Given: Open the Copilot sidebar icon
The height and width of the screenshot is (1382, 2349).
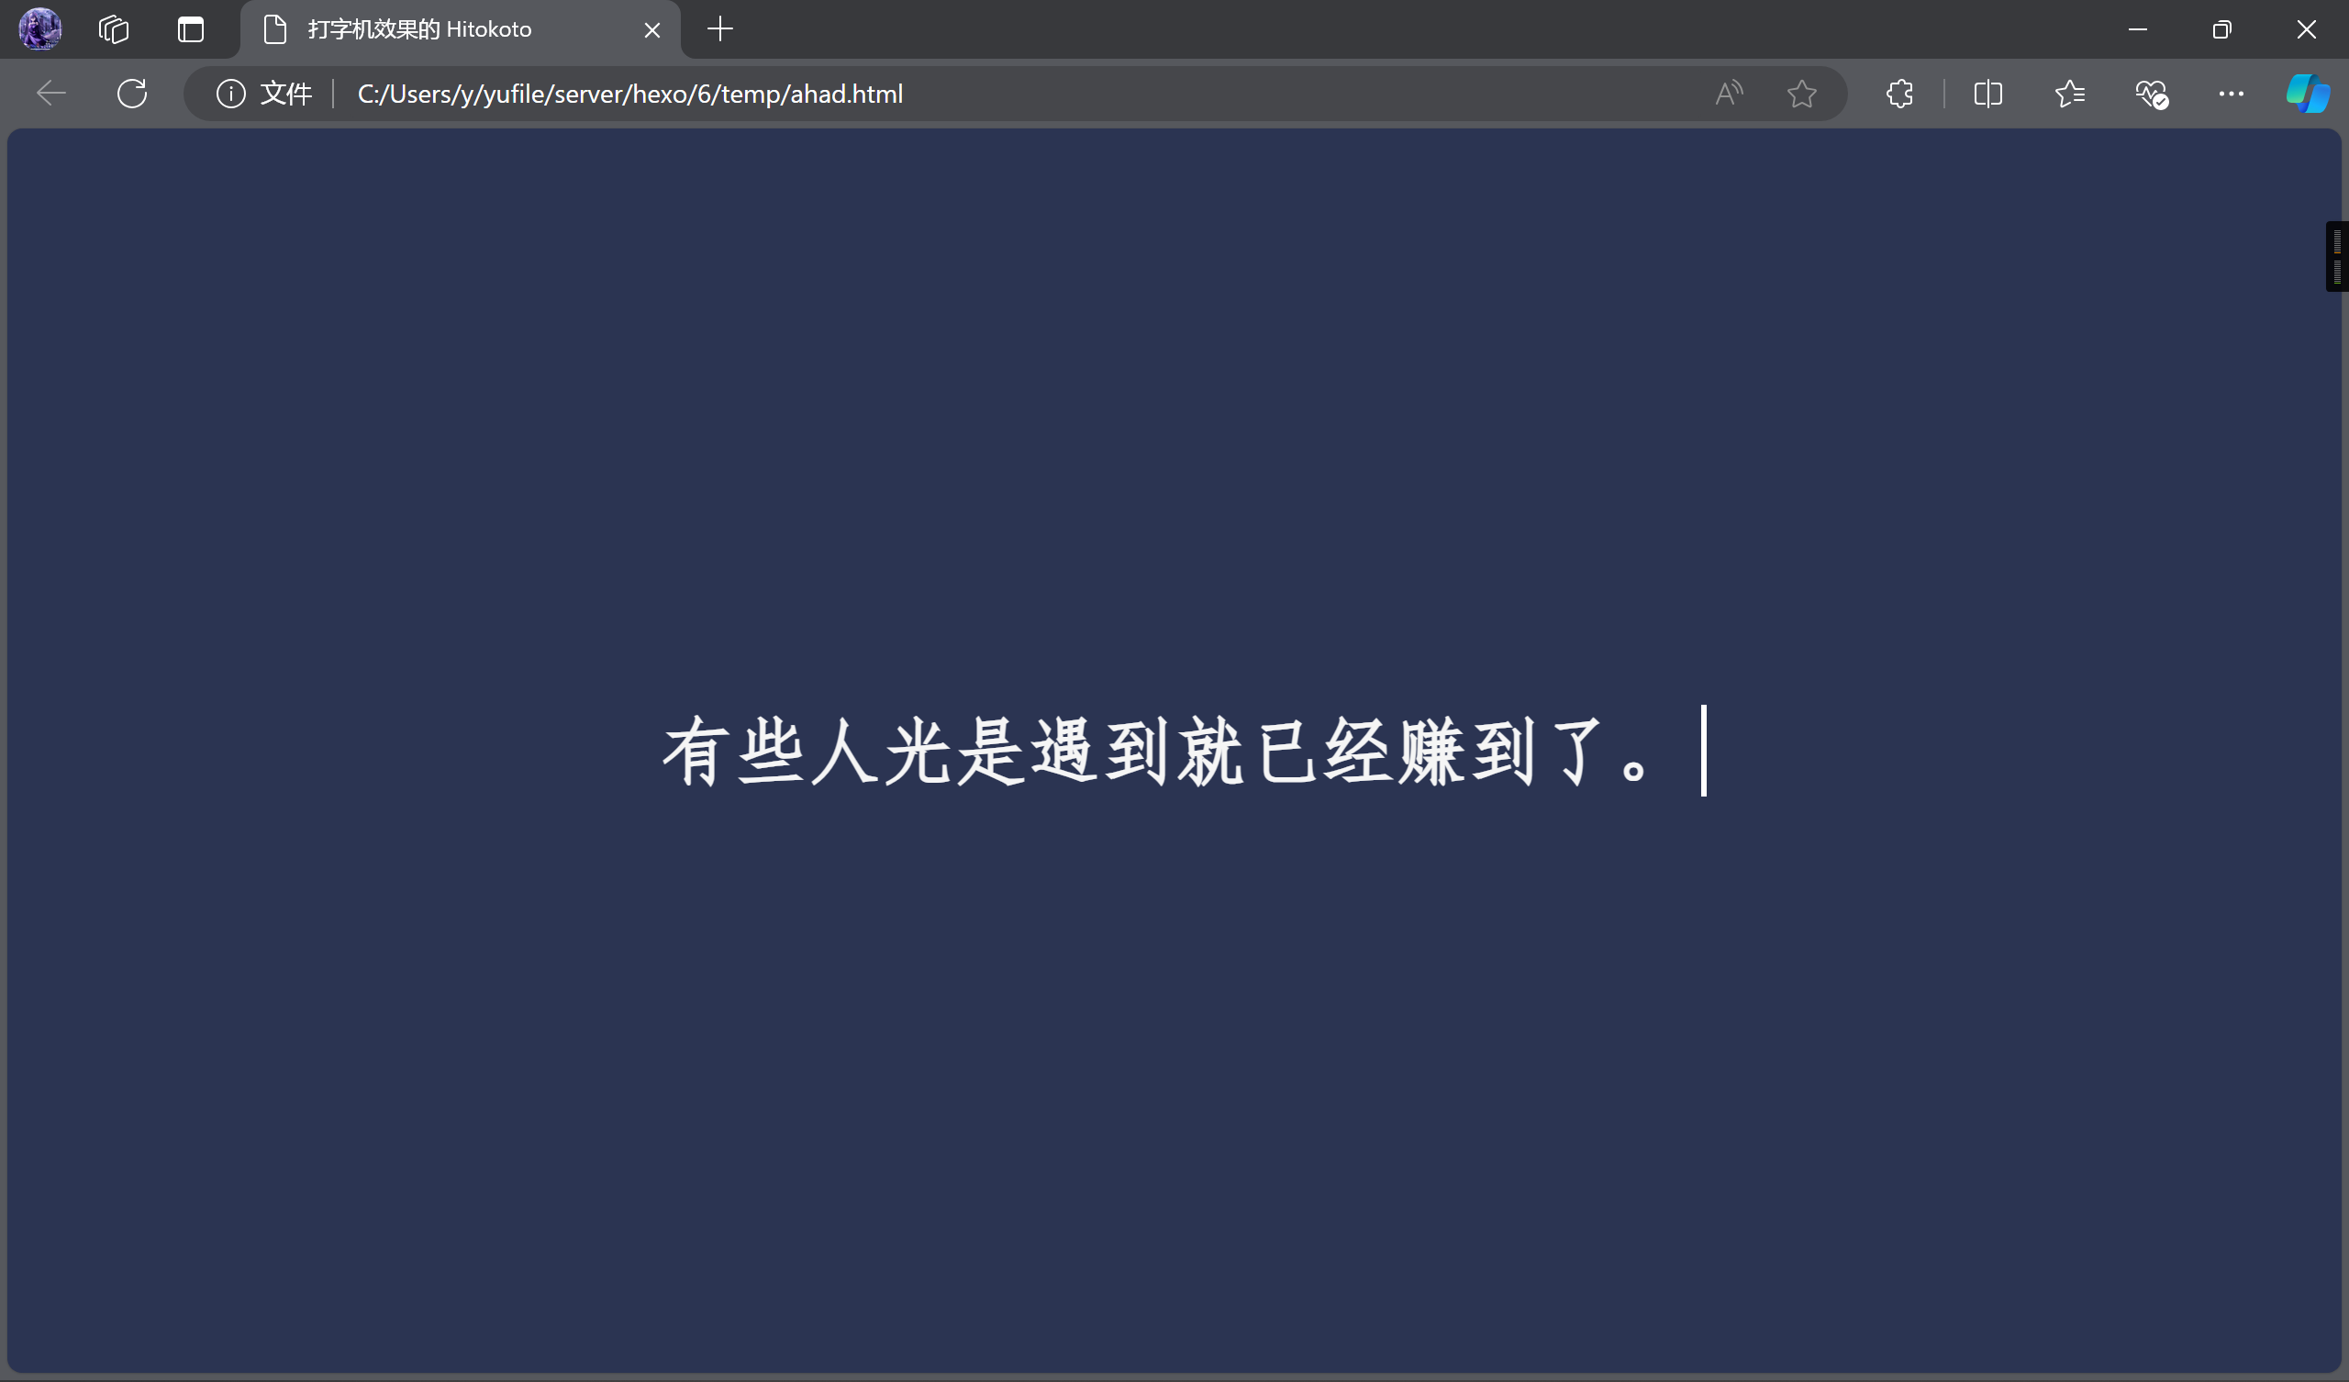Looking at the screenshot, I should click(x=2307, y=95).
